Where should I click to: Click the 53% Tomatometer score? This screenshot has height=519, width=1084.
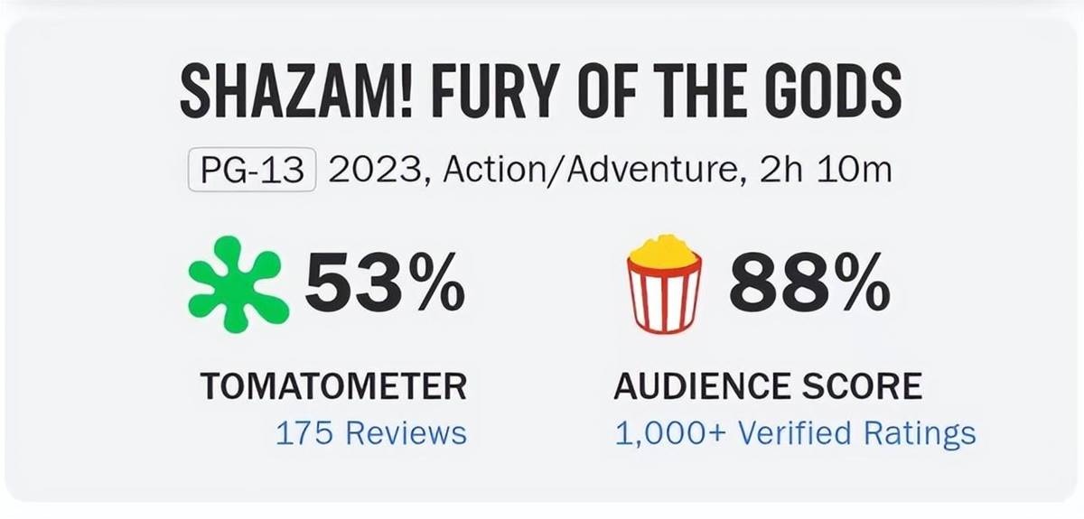click(385, 285)
